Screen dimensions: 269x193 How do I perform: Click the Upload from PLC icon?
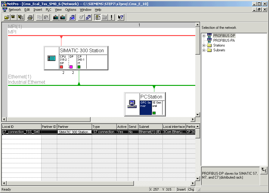[63, 17]
